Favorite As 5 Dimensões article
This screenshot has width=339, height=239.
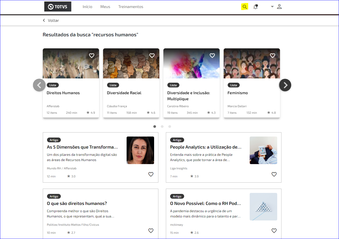pyautogui.click(x=151, y=174)
